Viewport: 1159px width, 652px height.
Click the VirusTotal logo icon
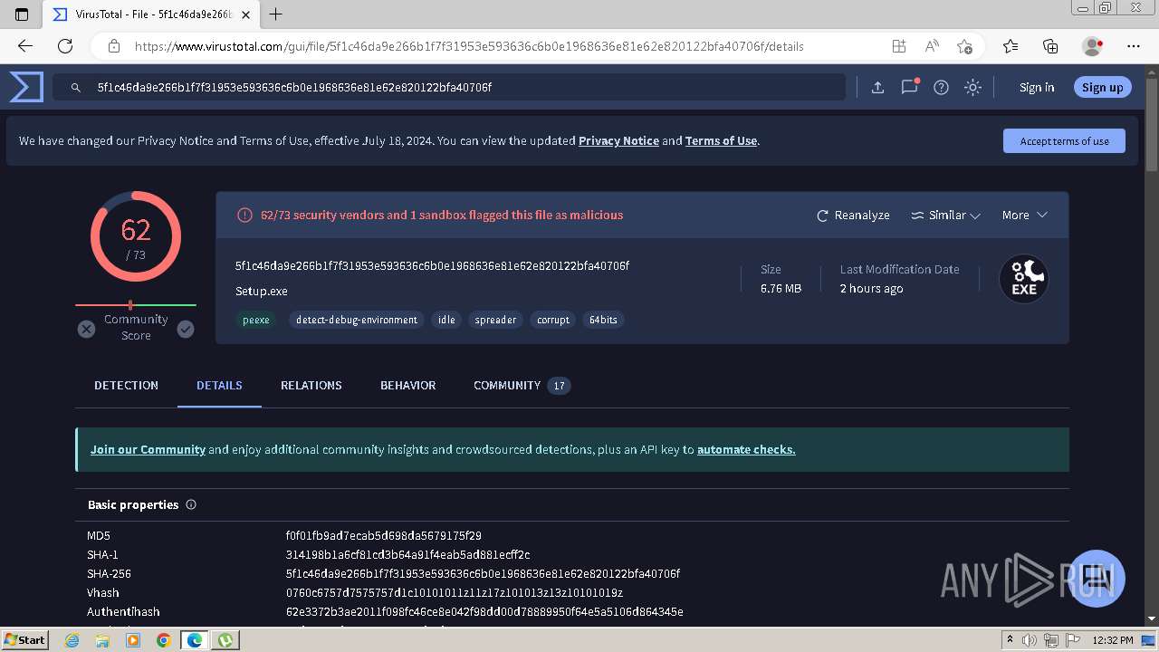(26, 87)
